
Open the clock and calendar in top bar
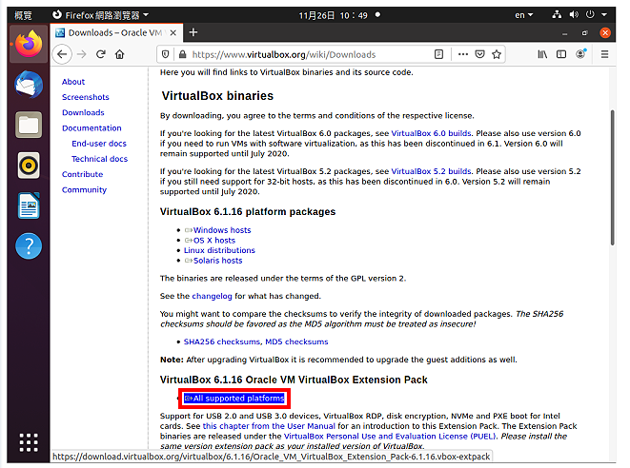point(338,15)
